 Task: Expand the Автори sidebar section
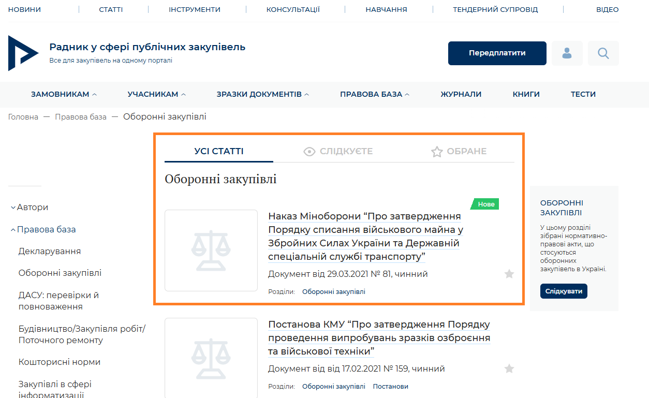coord(30,207)
